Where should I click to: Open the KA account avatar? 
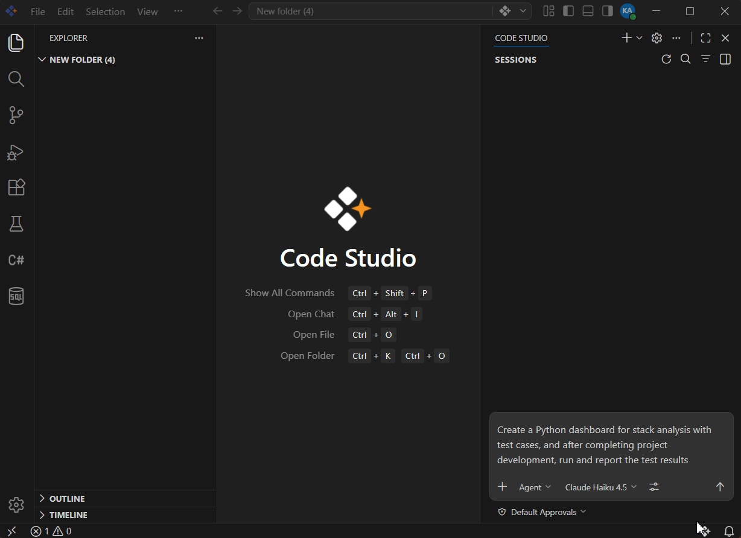[628, 11]
